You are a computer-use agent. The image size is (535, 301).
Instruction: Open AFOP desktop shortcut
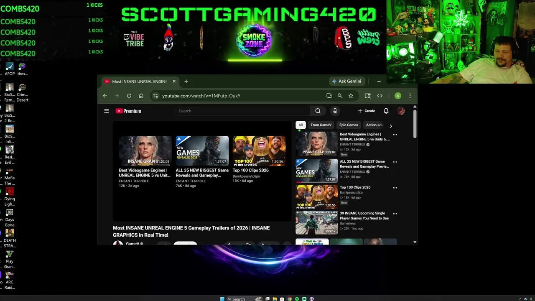tap(10, 69)
